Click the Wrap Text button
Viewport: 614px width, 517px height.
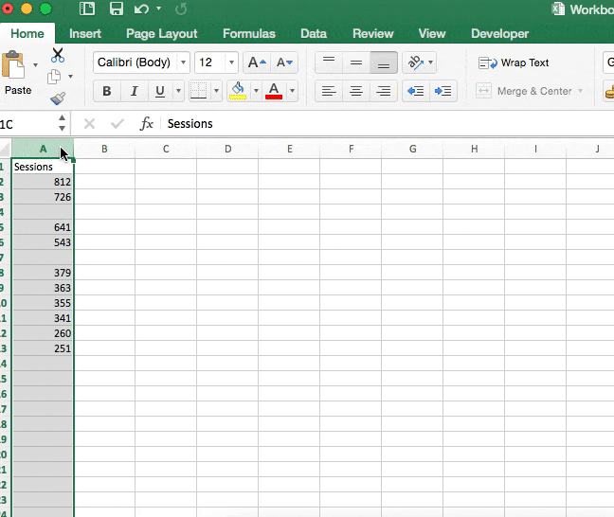[515, 62]
